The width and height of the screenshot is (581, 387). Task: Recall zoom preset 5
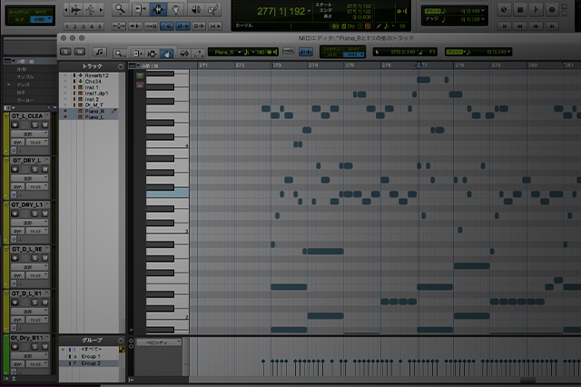(x=99, y=26)
